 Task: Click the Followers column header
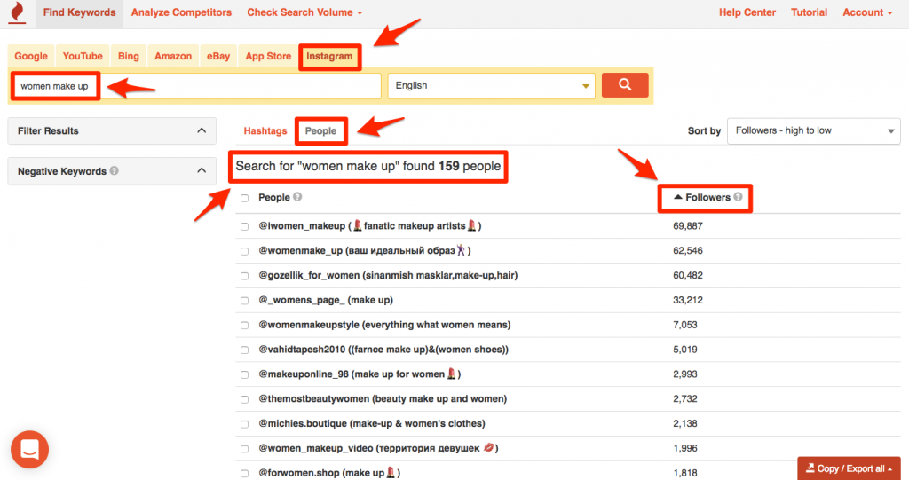[707, 197]
